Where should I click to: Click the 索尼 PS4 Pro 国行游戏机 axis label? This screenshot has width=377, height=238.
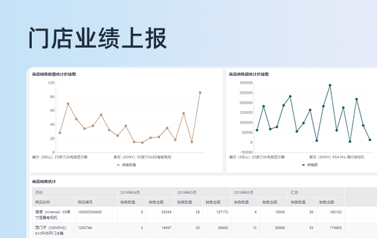[337, 157]
